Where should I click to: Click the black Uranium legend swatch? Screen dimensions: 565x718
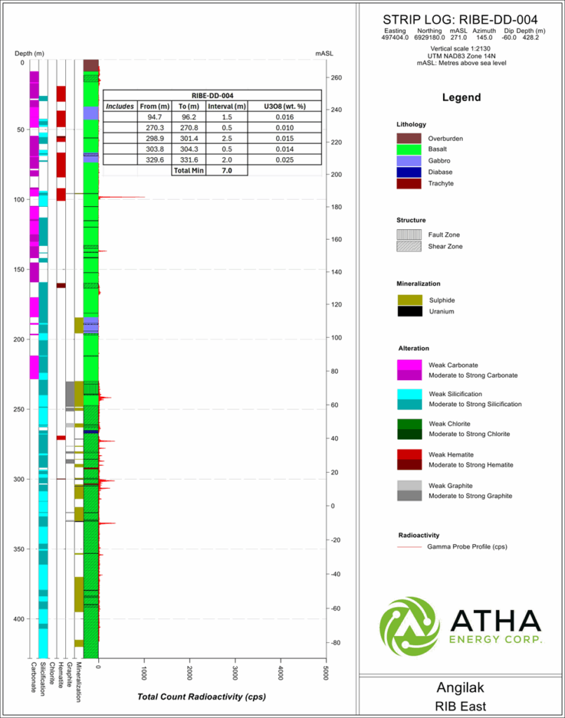(x=409, y=311)
